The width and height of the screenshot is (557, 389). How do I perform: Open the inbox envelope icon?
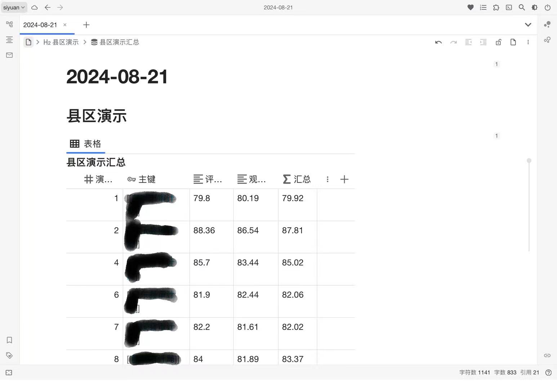9,55
